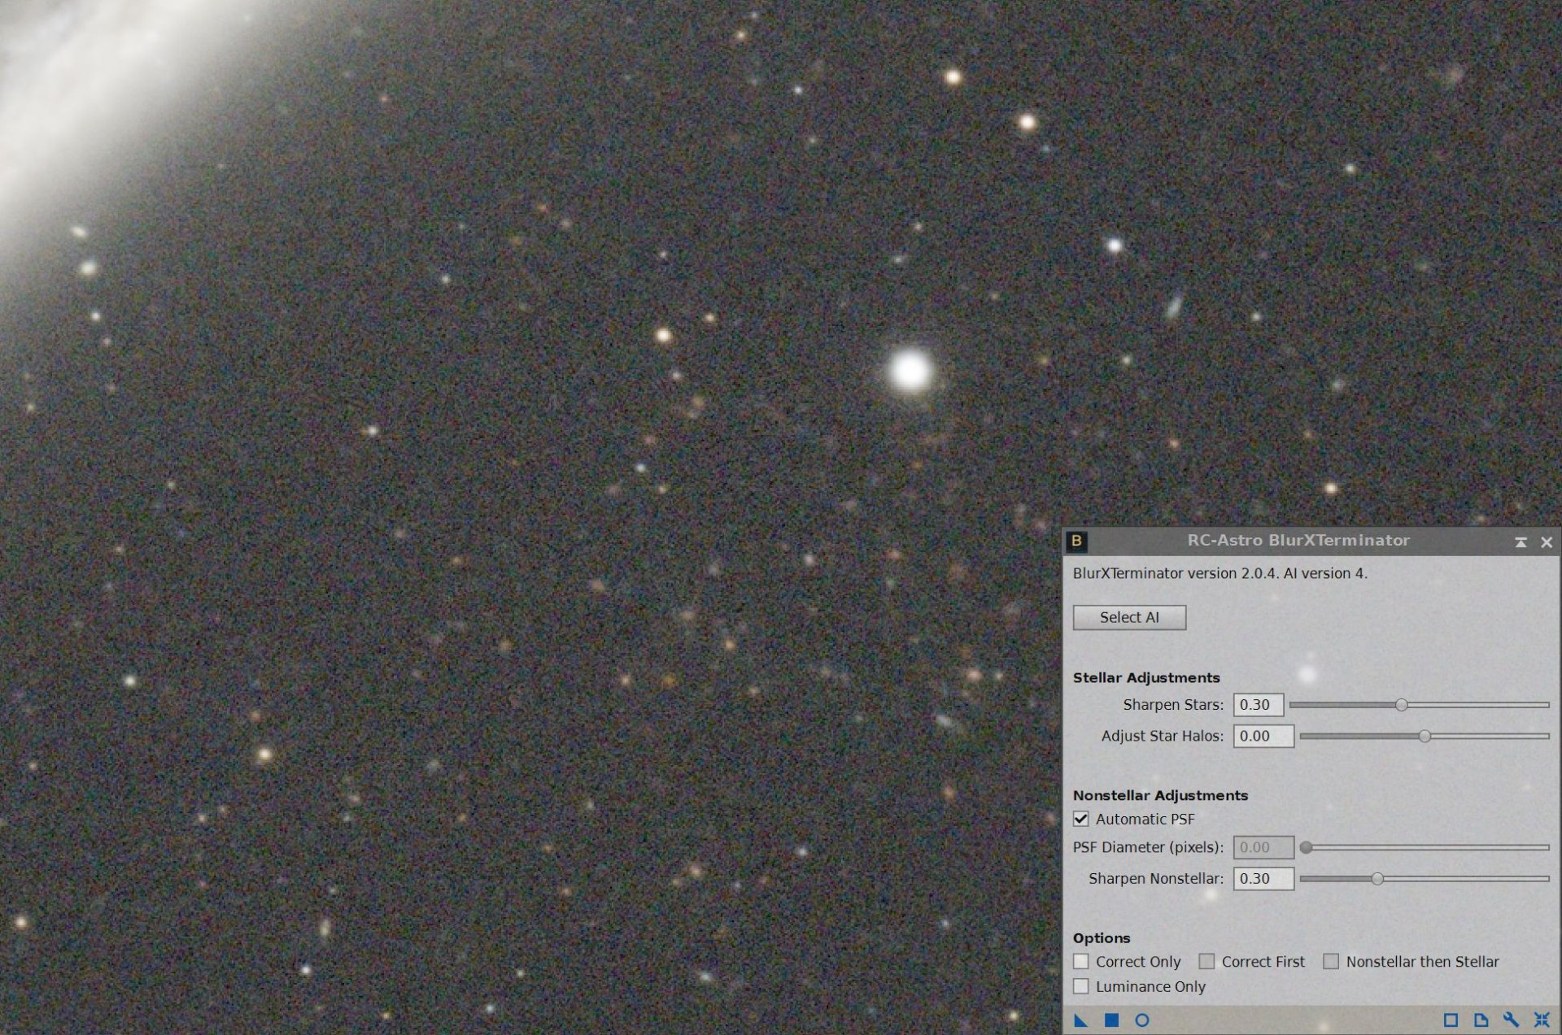Apply process using the filled square icon
This screenshot has height=1035, width=1562.
point(1111,1020)
